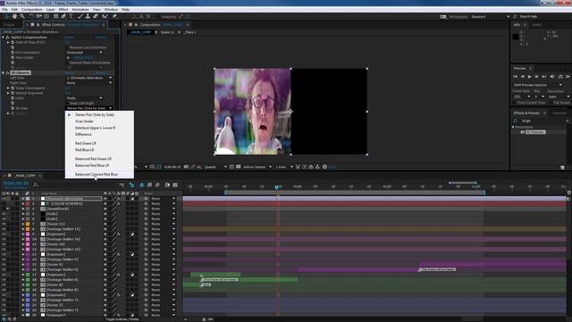Open timeline layer search magnifier

[36, 185]
